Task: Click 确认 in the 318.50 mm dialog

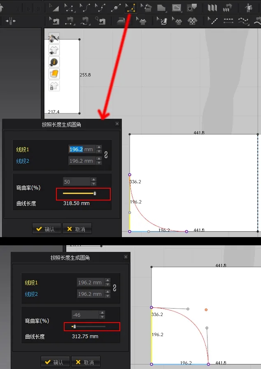Action: pyautogui.click(x=47, y=229)
